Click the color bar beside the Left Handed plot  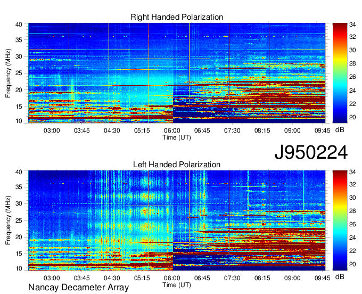pos(340,220)
